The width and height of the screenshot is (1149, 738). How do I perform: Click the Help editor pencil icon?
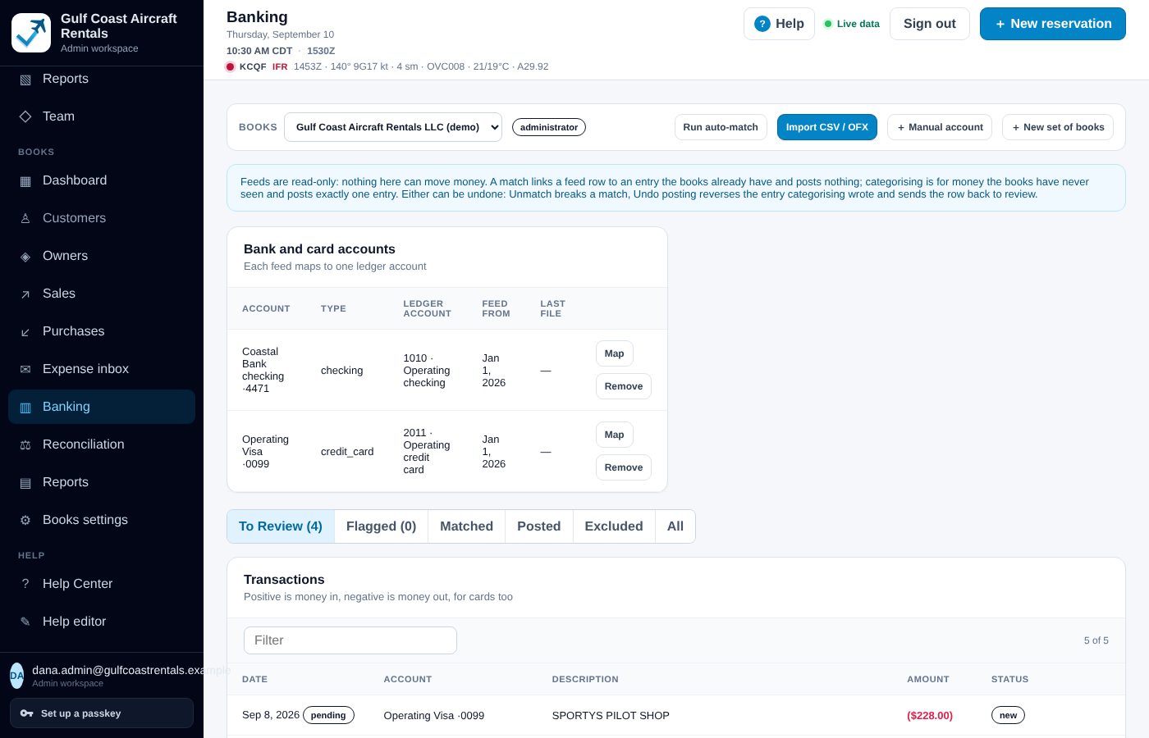pyautogui.click(x=25, y=622)
